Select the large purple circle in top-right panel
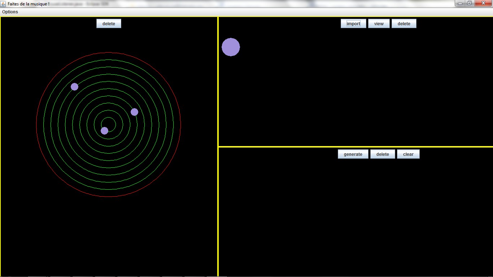The image size is (493, 277). tap(231, 47)
